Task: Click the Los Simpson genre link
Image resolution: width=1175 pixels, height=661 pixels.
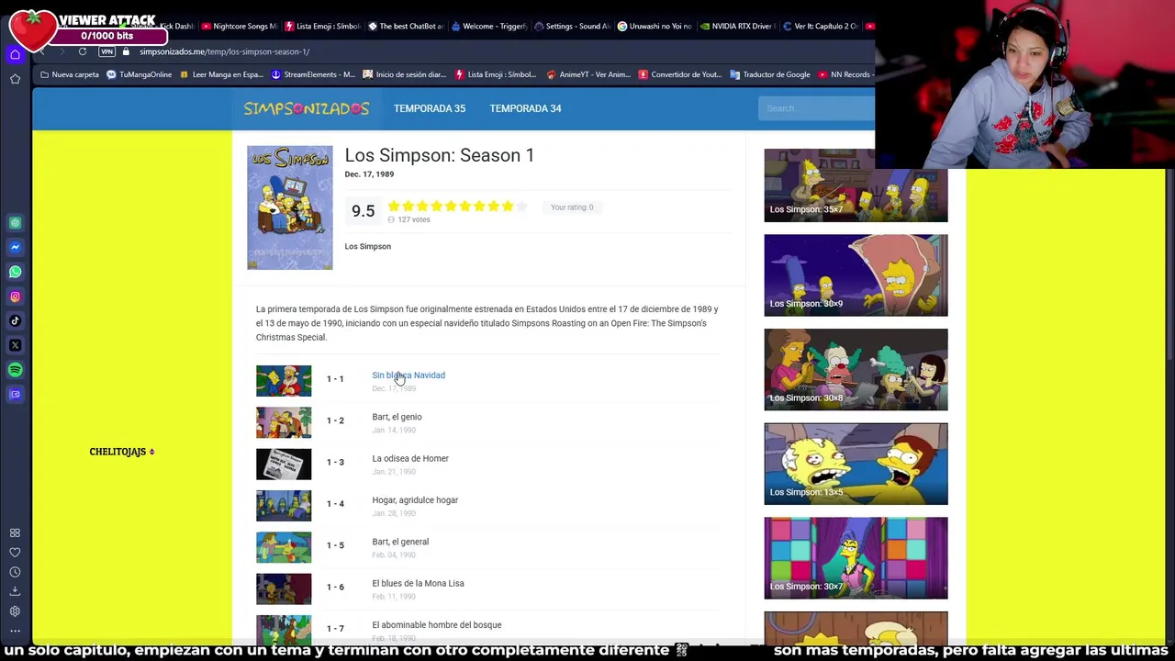Action: [367, 246]
